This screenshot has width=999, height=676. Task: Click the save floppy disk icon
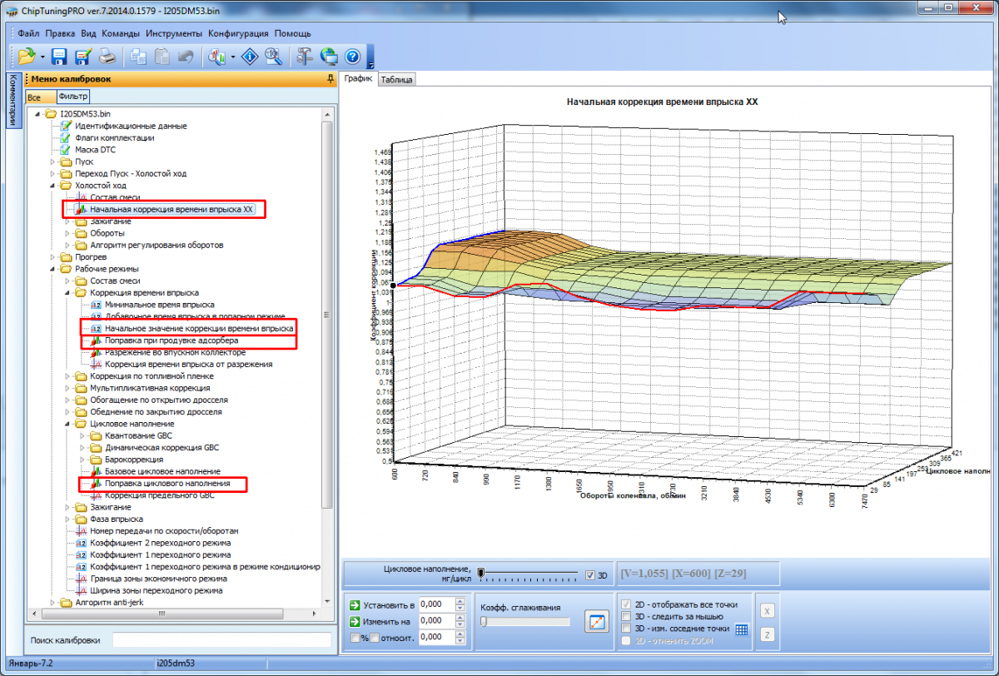(59, 57)
